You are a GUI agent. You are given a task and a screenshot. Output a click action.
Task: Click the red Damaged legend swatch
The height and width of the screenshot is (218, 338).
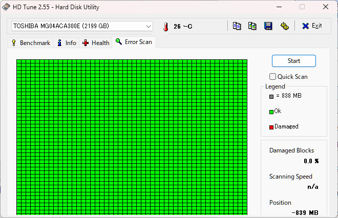(271, 127)
